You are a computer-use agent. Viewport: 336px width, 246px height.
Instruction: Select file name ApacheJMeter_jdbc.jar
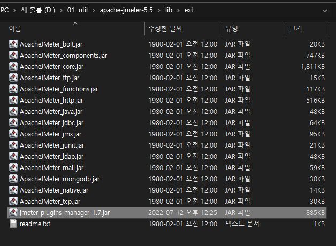pos(52,122)
